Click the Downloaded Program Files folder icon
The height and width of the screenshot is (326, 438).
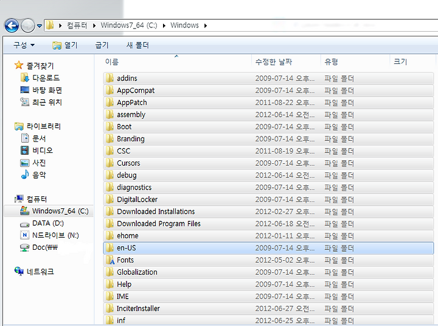point(109,224)
